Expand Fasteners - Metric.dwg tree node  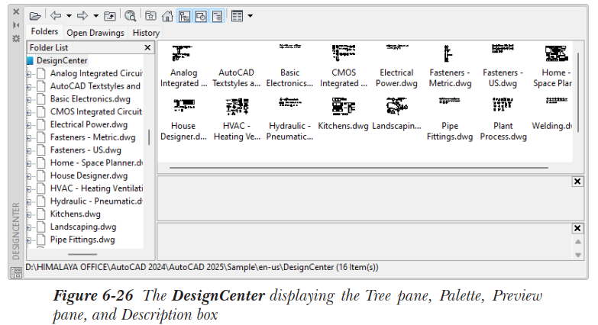(29, 138)
